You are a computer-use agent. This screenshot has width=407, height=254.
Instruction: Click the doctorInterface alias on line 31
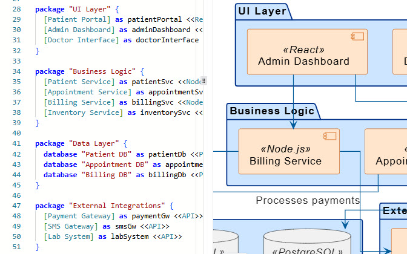coord(167,40)
